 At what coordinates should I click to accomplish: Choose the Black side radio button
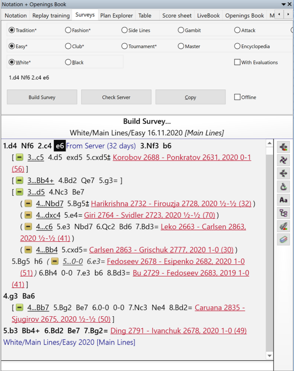[68, 62]
